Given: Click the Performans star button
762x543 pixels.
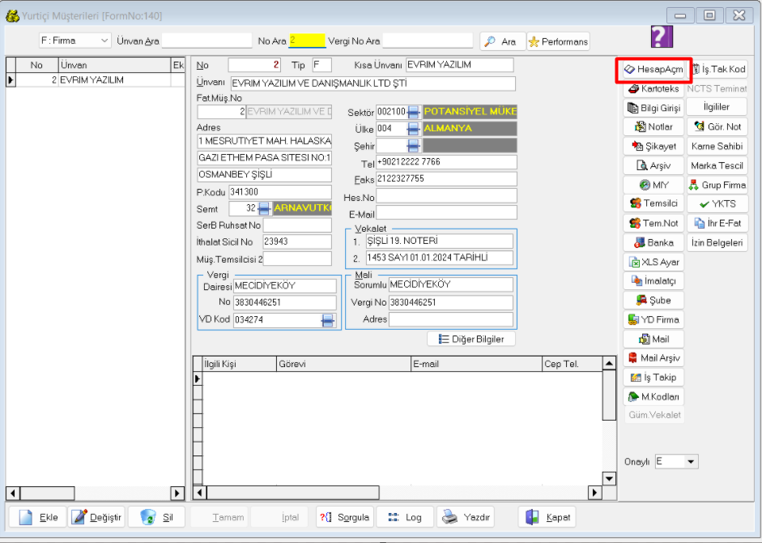Looking at the screenshot, I should (x=559, y=42).
